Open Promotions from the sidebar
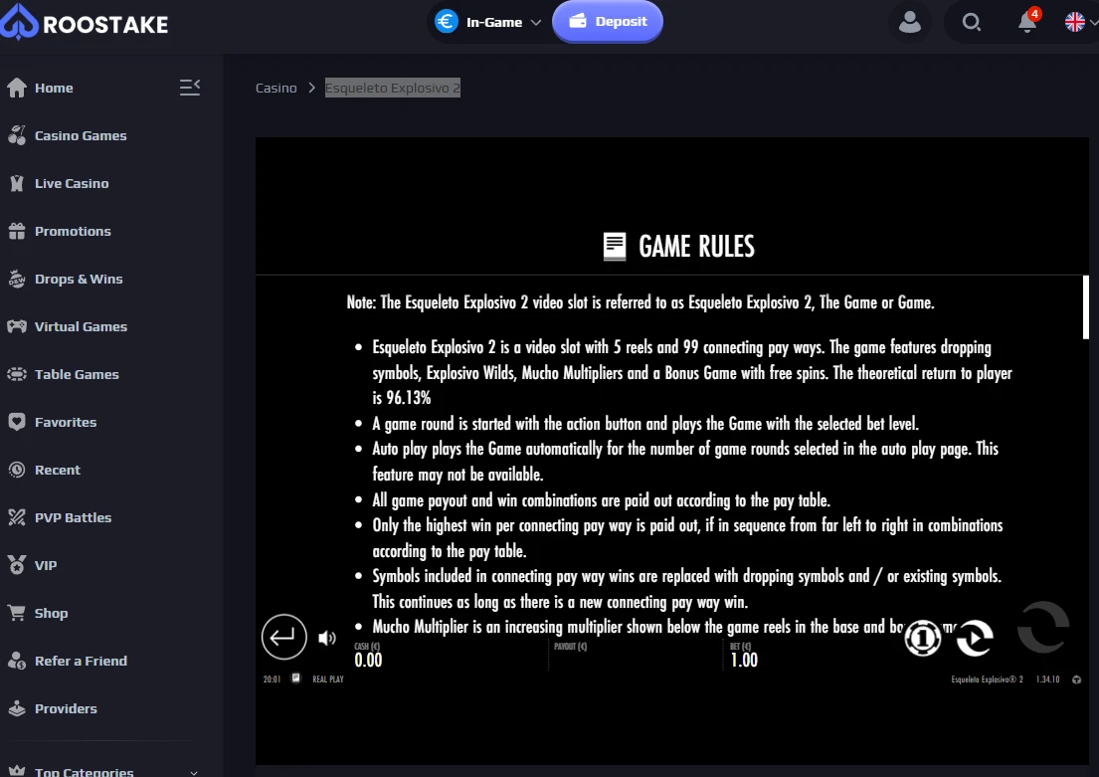Screen dimensions: 1099x777 73,231
